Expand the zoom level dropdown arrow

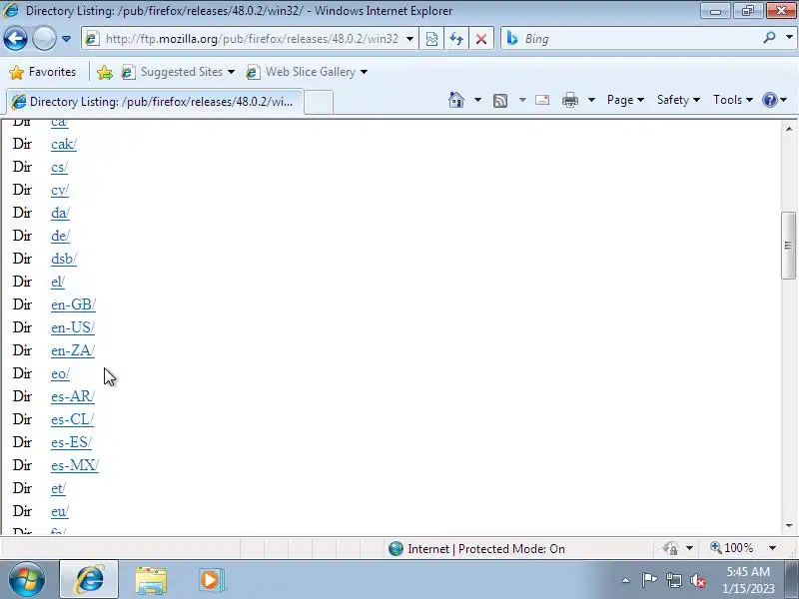click(772, 548)
